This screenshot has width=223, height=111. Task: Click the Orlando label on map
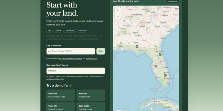161,62
